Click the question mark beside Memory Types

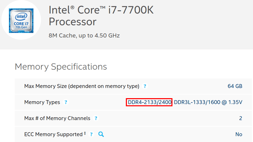pyautogui.click(x=66, y=102)
